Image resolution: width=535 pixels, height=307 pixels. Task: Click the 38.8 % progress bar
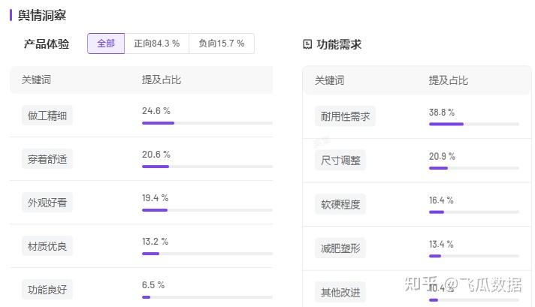coord(474,124)
